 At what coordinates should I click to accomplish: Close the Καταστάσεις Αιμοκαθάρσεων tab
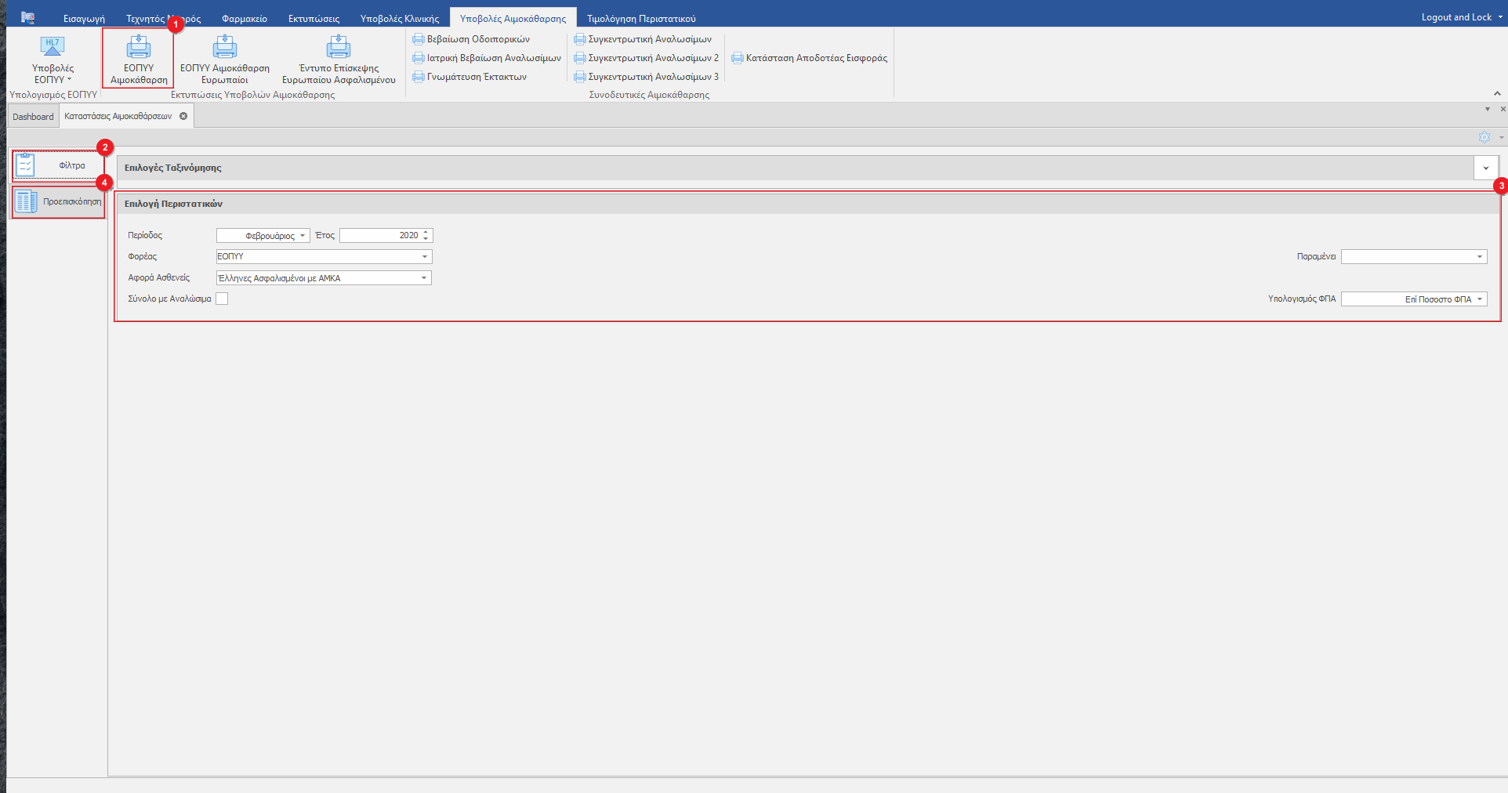click(183, 116)
